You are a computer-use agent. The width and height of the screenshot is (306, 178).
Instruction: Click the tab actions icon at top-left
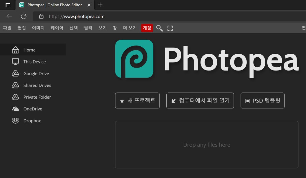(x=8, y=5)
